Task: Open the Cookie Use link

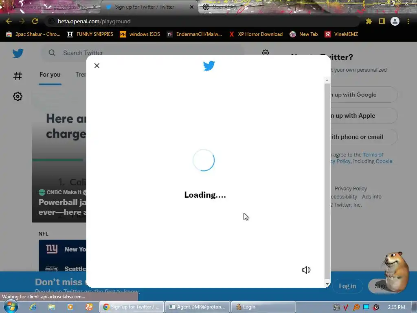Action: tap(384, 161)
